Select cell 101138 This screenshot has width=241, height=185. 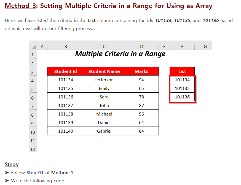(66, 114)
